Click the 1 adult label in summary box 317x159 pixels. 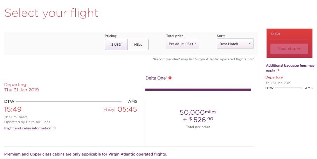pos(275,34)
